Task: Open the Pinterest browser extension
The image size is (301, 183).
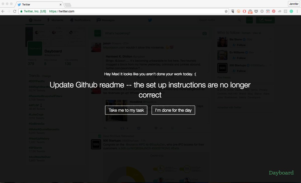Action: 274,11
